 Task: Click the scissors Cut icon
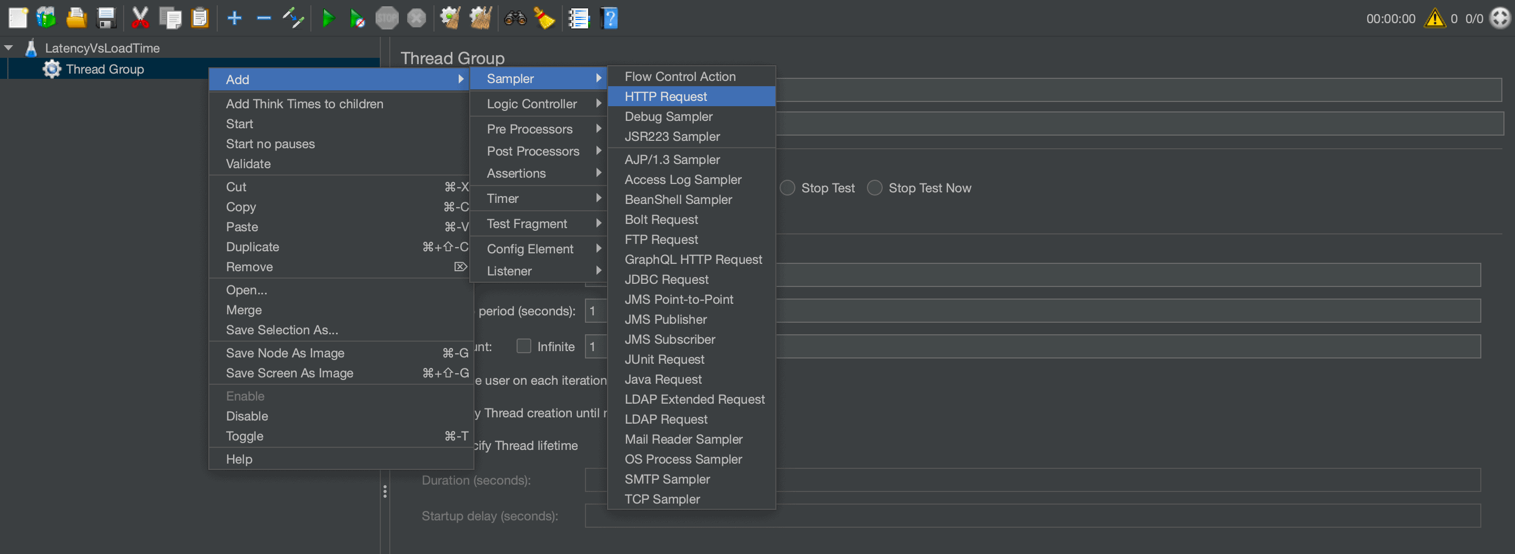point(140,18)
